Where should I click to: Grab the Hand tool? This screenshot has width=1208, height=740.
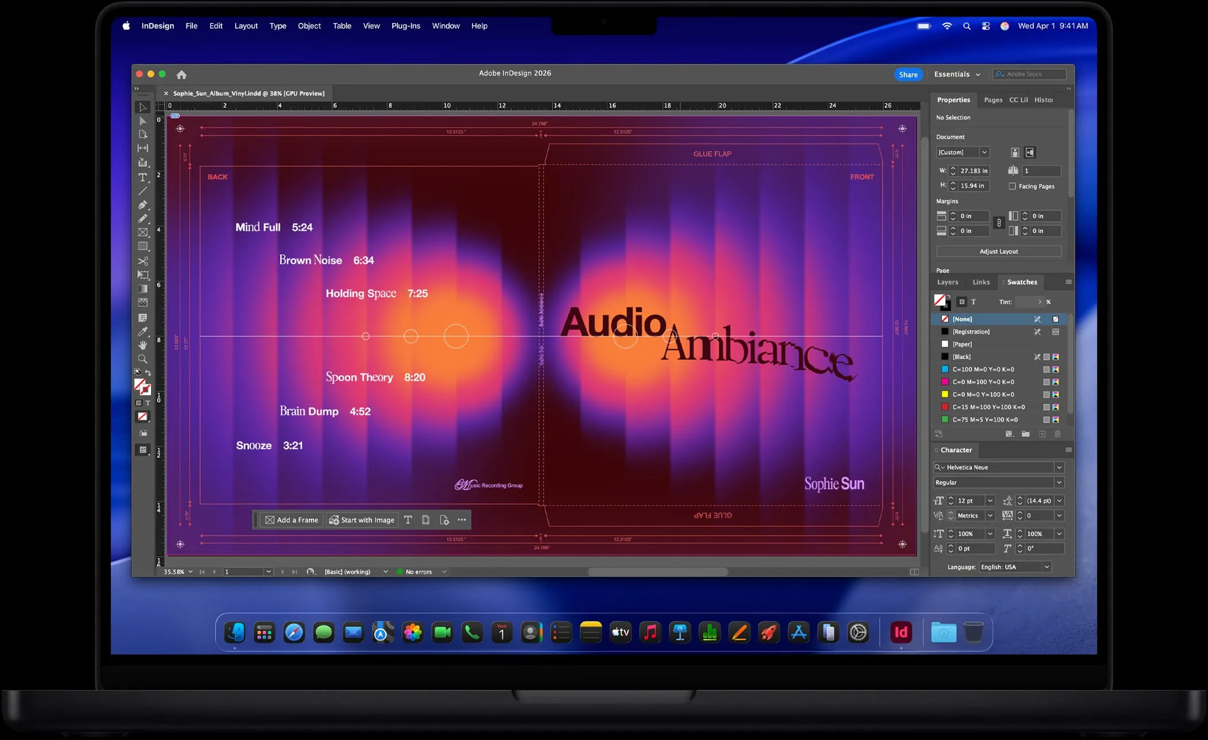(x=143, y=345)
